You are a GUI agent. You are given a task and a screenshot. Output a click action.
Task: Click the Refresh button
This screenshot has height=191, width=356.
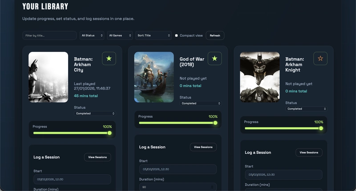215,36
